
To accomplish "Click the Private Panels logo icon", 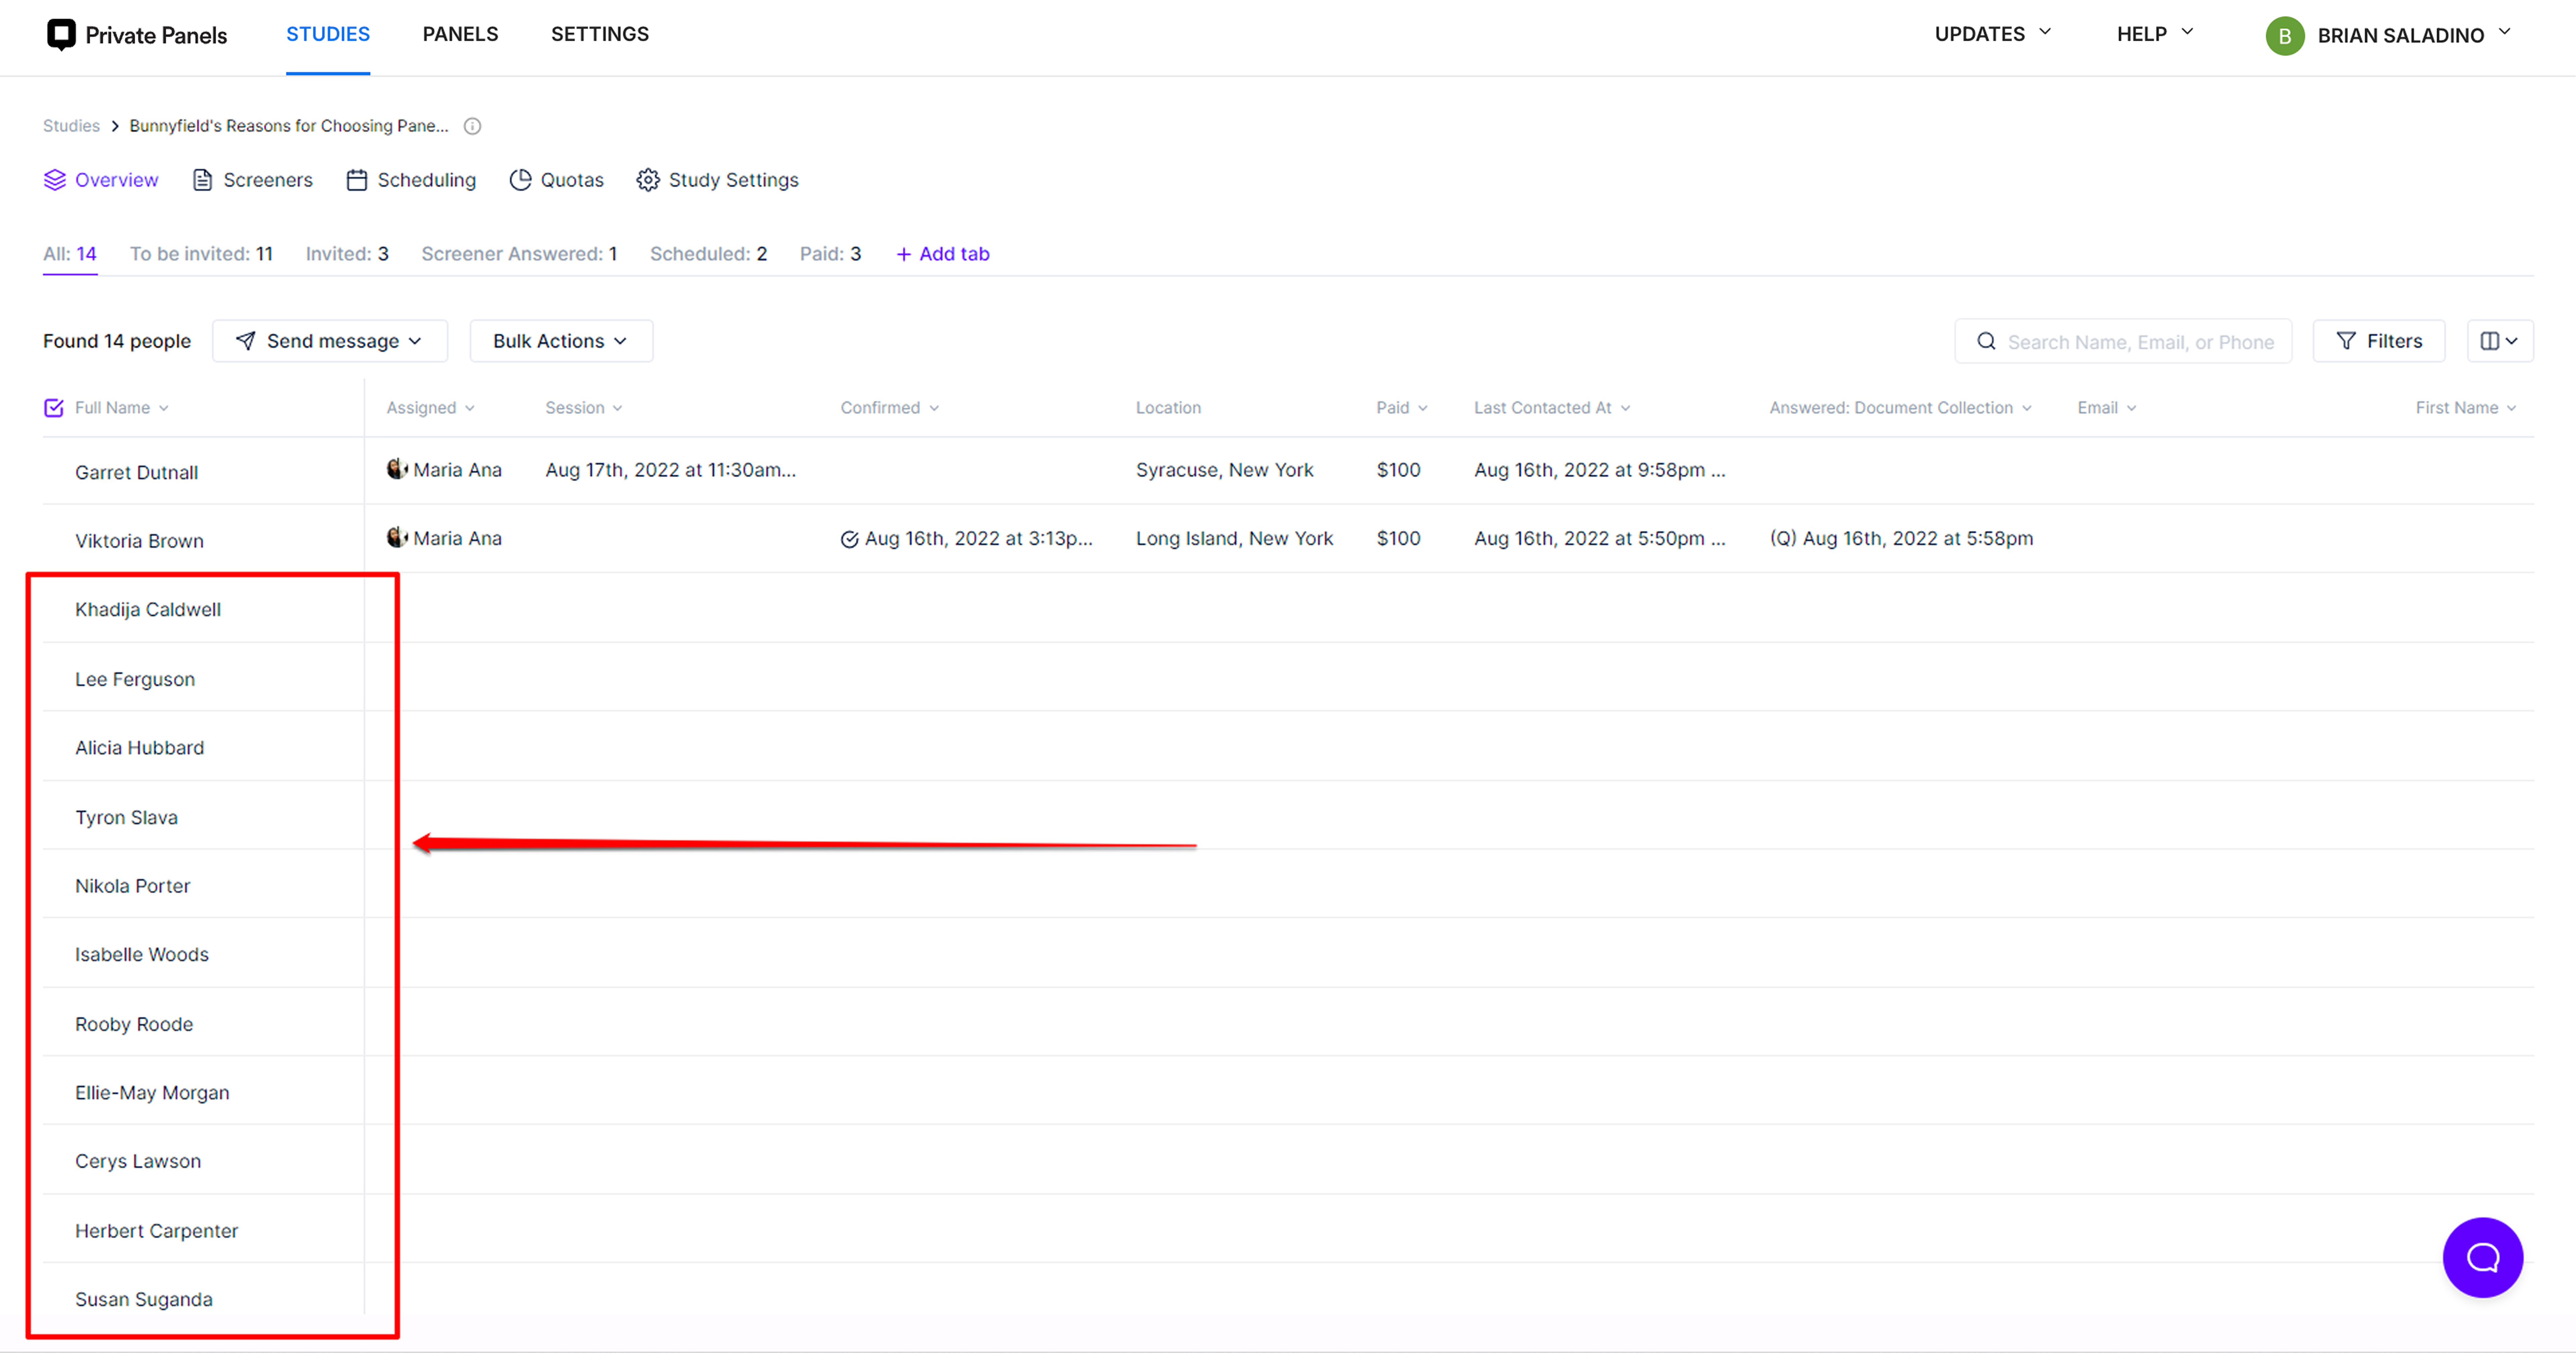I will [x=61, y=35].
